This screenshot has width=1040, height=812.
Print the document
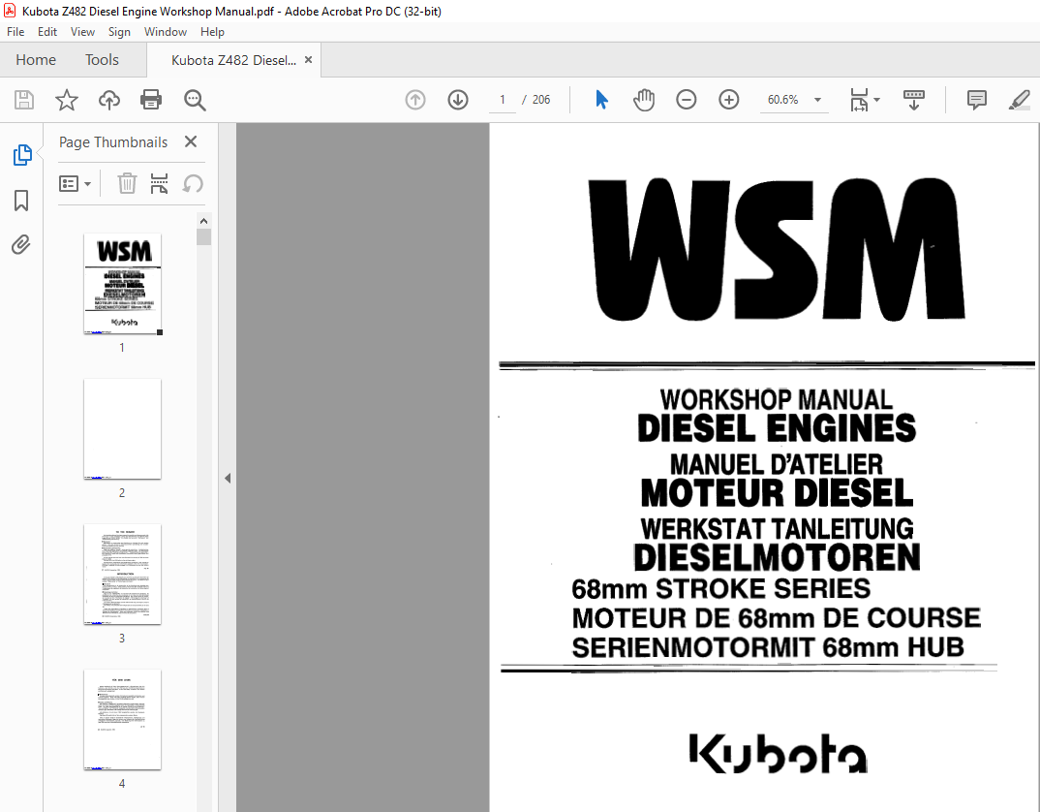point(151,100)
